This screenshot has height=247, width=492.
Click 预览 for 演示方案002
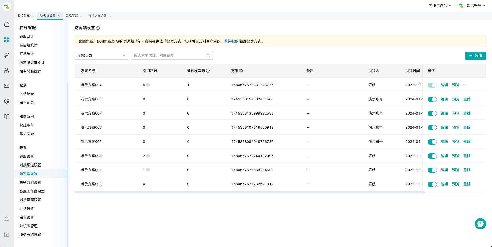point(456,156)
